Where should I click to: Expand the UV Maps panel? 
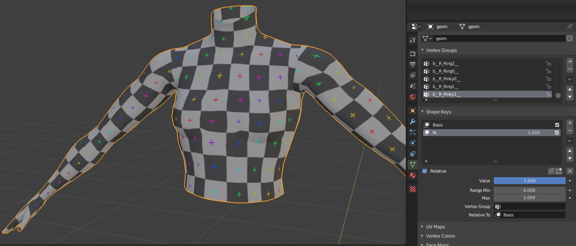435,227
